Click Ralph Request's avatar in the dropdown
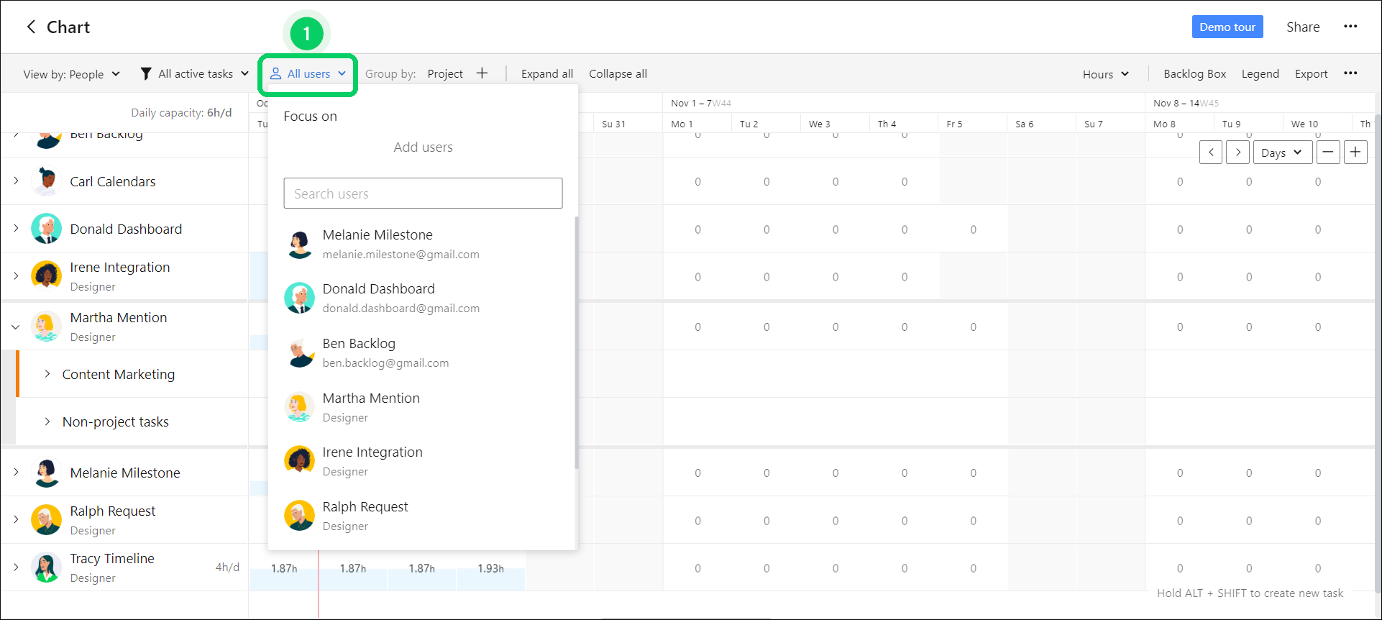The height and width of the screenshot is (620, 1382). (299, 516)
